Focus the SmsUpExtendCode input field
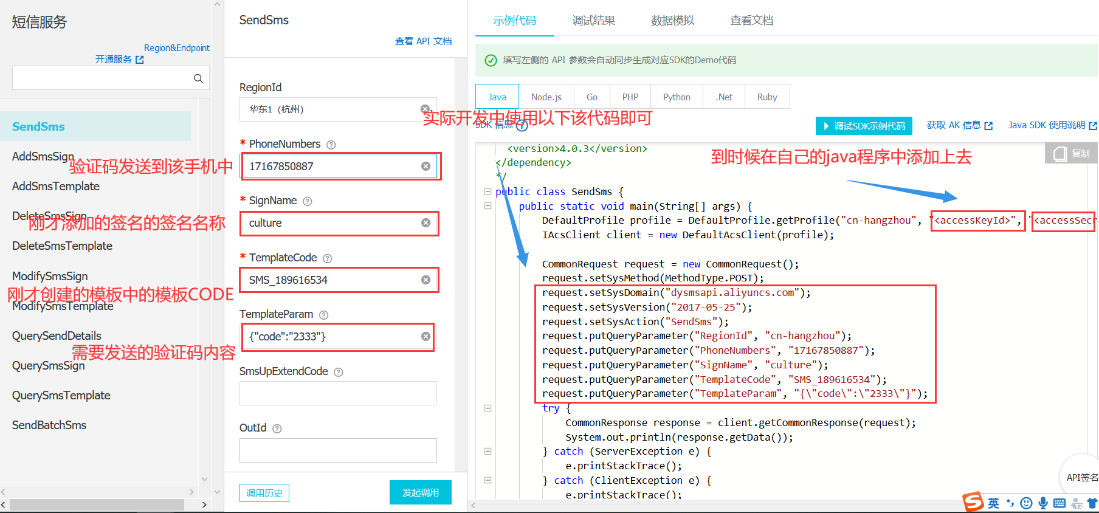This screenshot has width=1099, height=513. pos(338,393)
